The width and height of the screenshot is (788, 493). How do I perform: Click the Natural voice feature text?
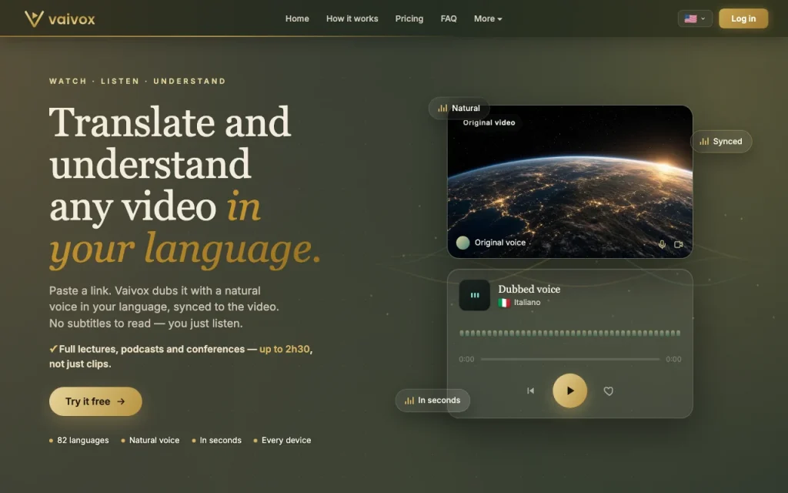point(154,440)
